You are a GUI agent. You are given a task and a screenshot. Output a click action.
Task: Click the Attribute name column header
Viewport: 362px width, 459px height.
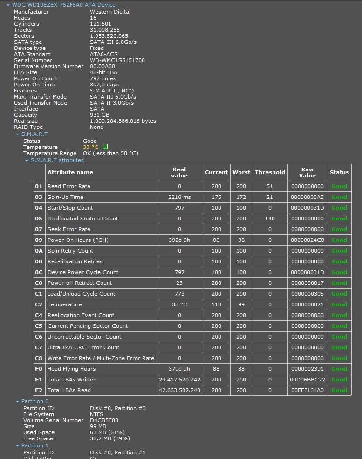70,172
